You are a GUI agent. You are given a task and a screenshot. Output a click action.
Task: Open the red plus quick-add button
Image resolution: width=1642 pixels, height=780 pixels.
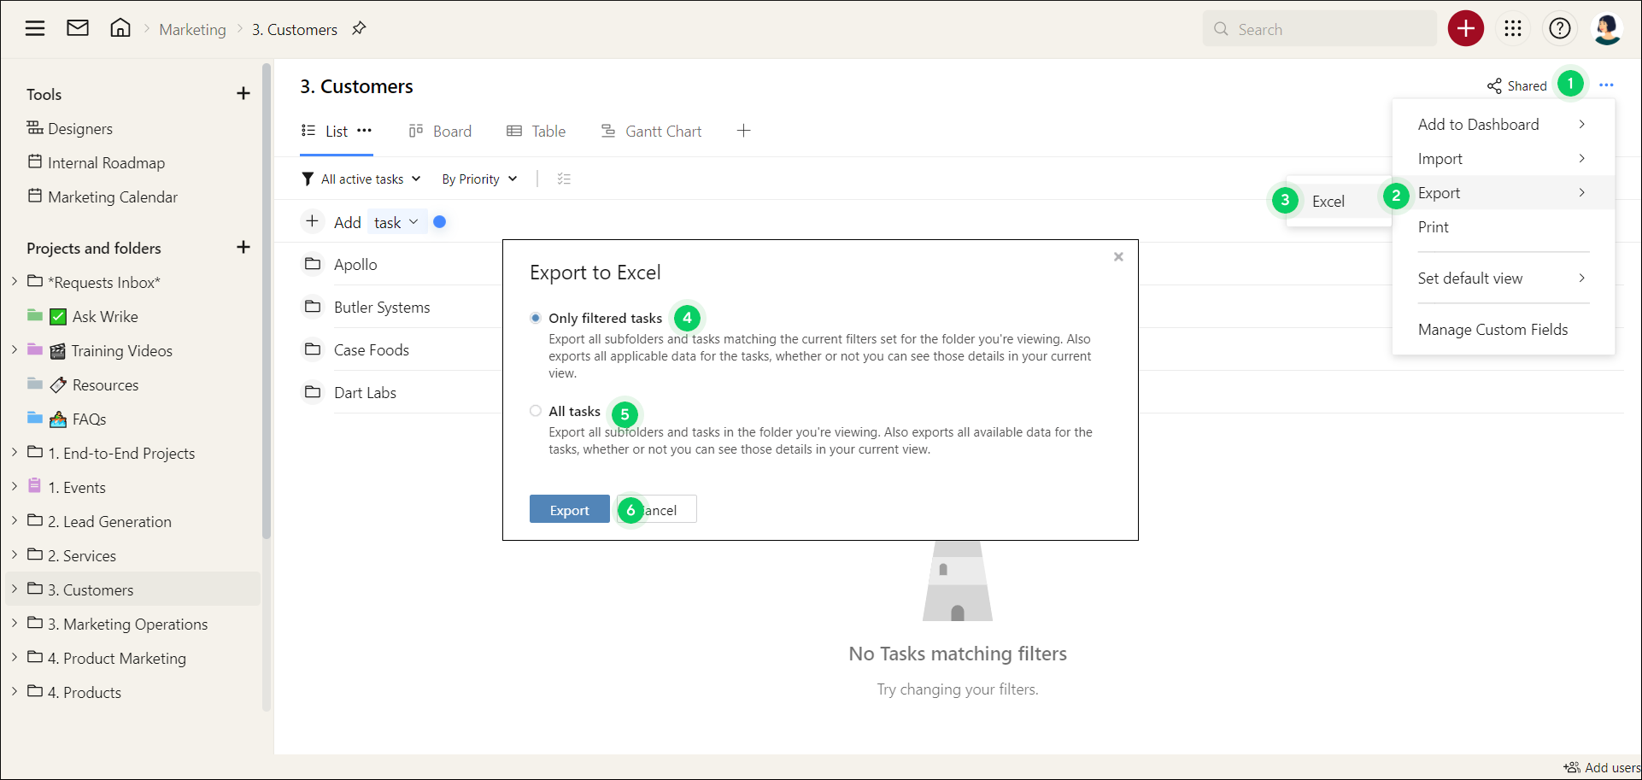click(x=1465, y=28)
